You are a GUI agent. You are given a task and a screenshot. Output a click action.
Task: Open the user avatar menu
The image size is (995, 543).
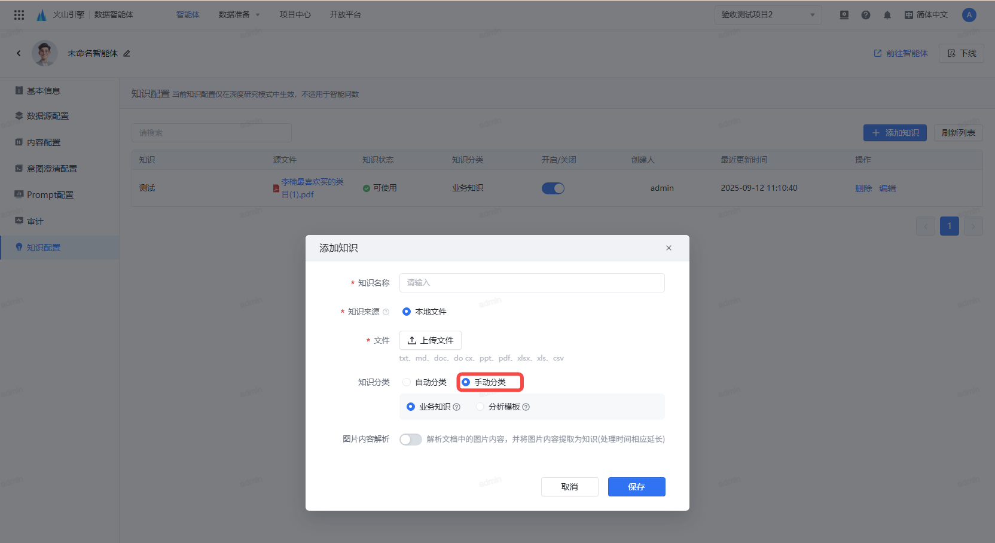969,15
